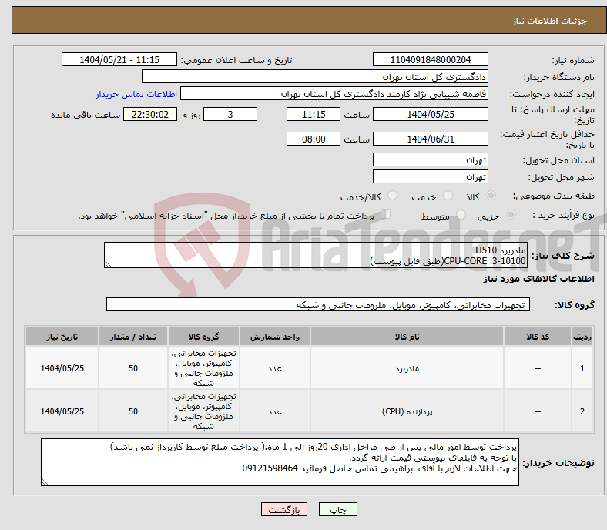The image size is (607, 530).
Task: Select the متوسط purchase type radio
Action: (461, 214)
